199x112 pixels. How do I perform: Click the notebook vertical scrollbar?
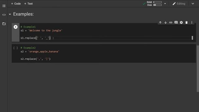click(198, 68)
